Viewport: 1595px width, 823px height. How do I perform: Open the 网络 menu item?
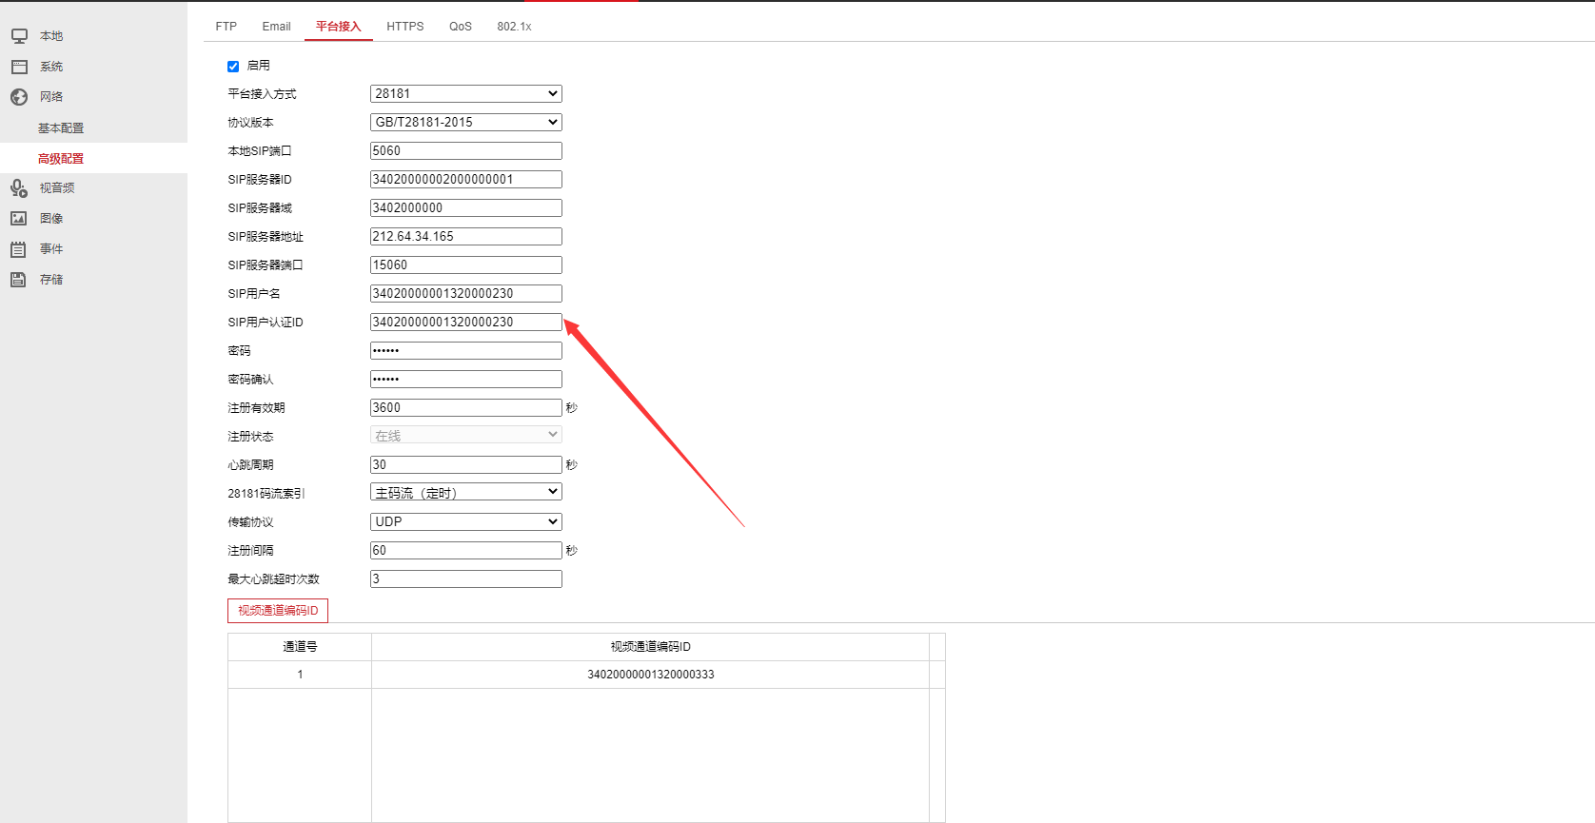pos(51,97)
